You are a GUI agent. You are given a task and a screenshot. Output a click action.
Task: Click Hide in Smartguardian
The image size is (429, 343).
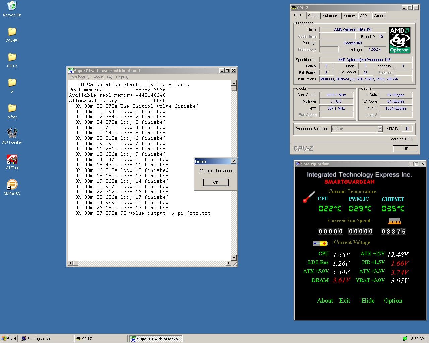pos(368,301)
